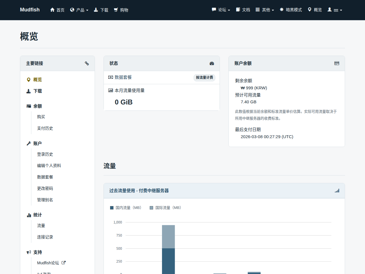
Task: Open 更改密码 change password
Action: 45,188
